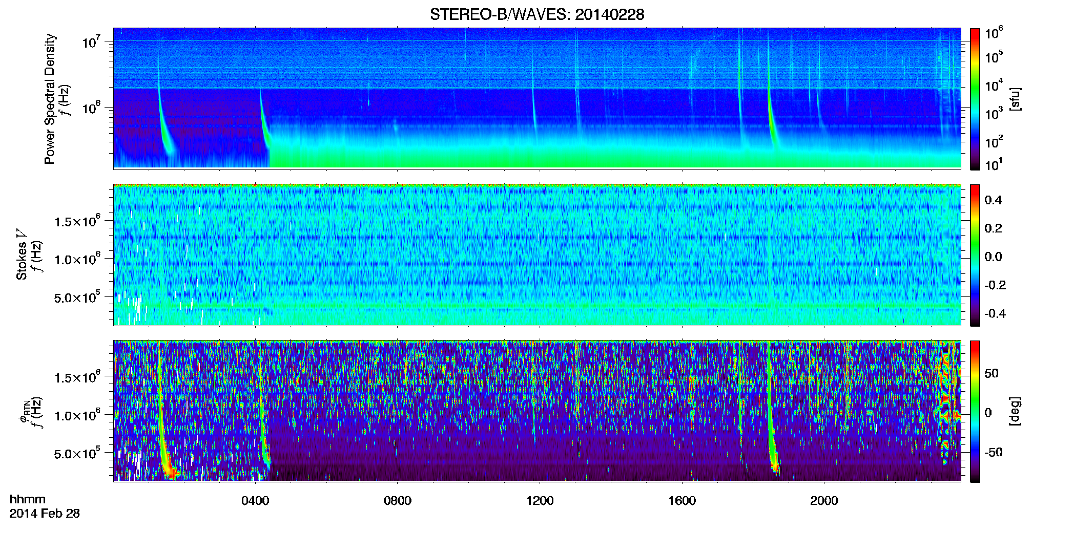Click the 10^6 tick on spectral density axis
The width and height of the screenshot is (1074, 553).
point(91,108)
